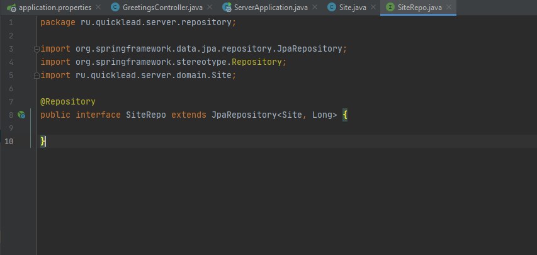This screenshot has height=255, width=537.
Task: Place the cursor on empty line 9
Action: pos(189,128)
